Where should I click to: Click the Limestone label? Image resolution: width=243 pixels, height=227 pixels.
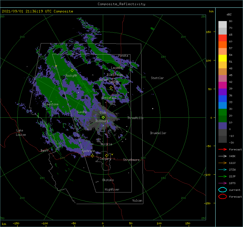coord(51,104)
